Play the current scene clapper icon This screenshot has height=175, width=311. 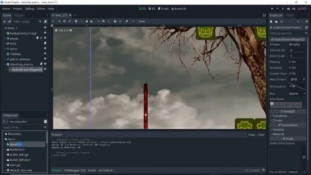288,9
